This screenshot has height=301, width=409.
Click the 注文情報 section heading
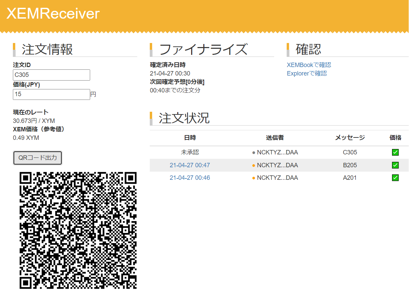tap(47, 49)
